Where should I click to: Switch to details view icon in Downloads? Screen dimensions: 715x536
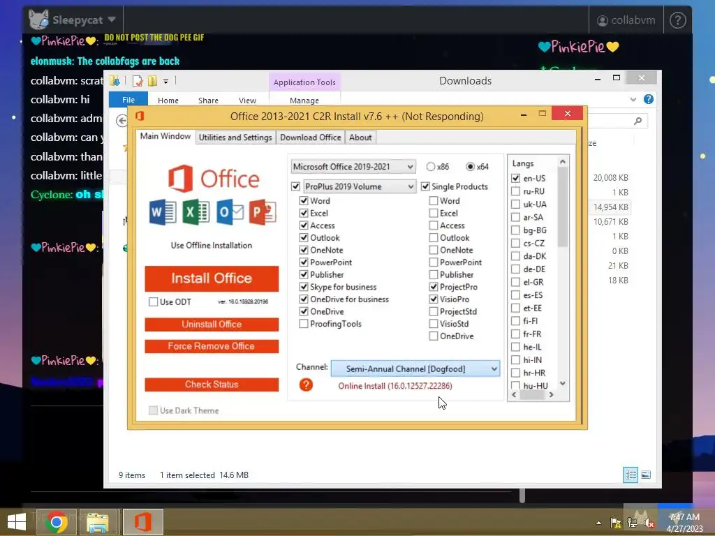pos(631,475)
